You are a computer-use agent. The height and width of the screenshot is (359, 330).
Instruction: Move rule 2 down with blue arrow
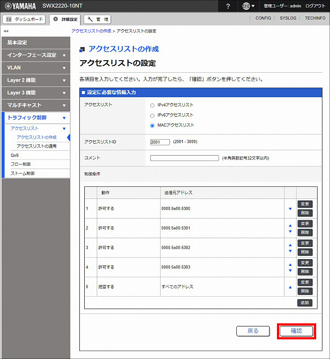(290, 231)
